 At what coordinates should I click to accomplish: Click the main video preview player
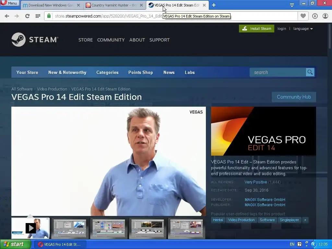click(108, 161)
